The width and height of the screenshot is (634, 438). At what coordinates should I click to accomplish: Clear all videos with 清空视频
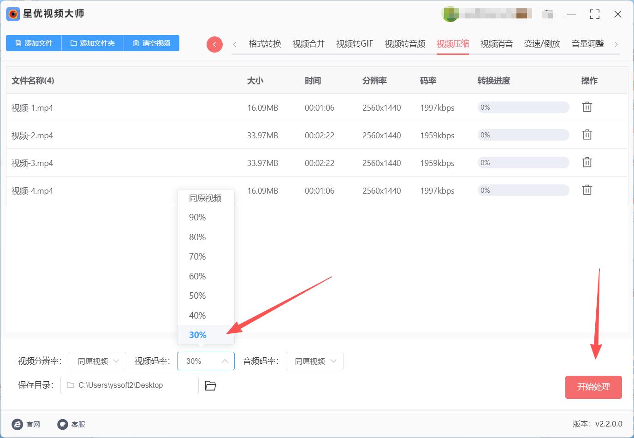pyautogui.click(x=151, y=43)
